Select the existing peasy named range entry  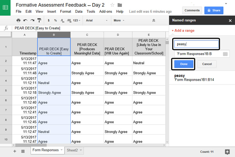(x=202, y=78)
